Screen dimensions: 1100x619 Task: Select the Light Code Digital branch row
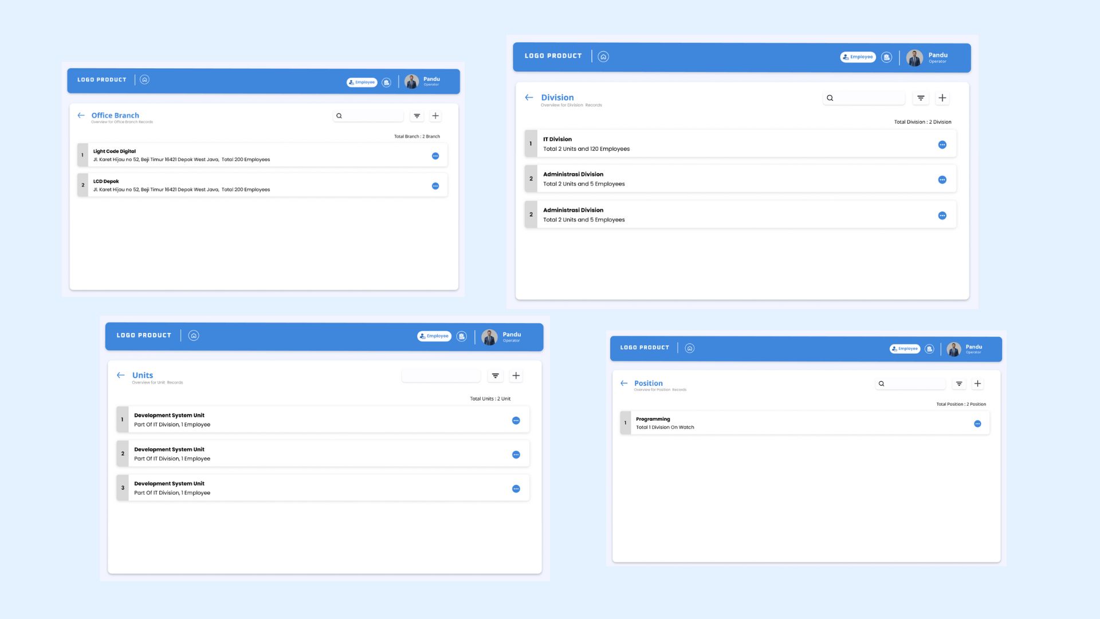click(x=262, y=155)
